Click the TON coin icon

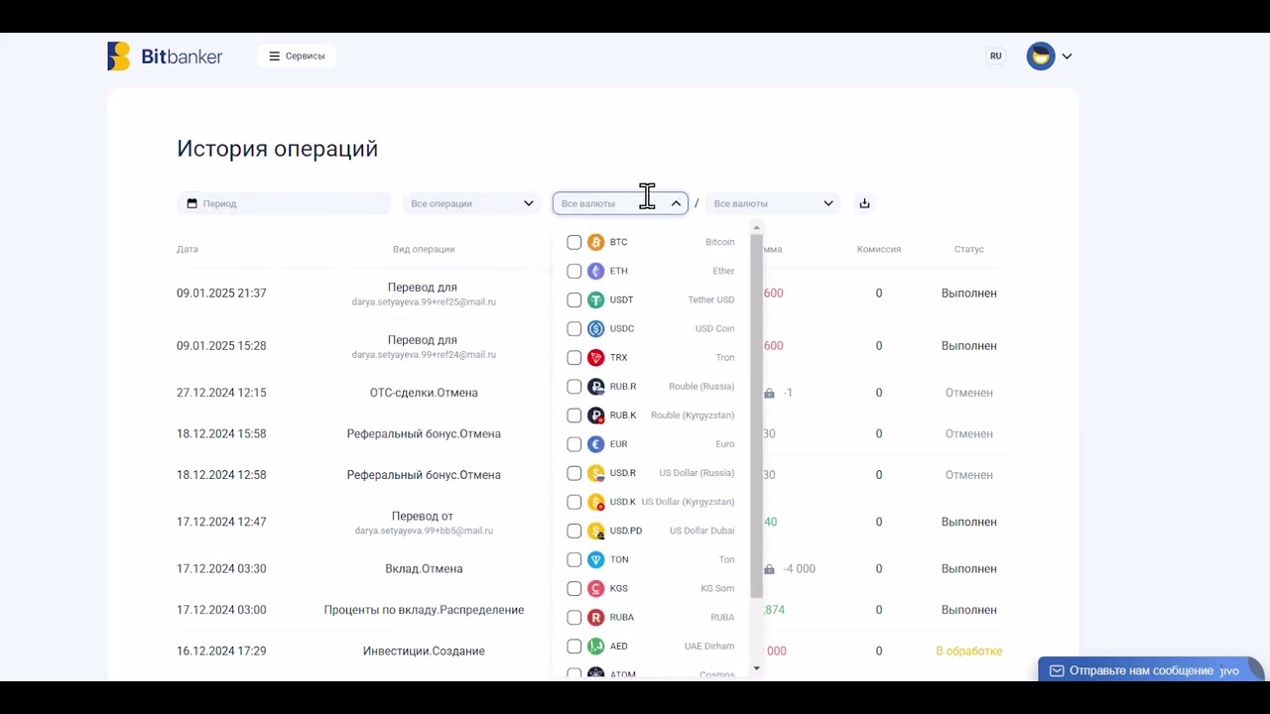pos(595,559)
